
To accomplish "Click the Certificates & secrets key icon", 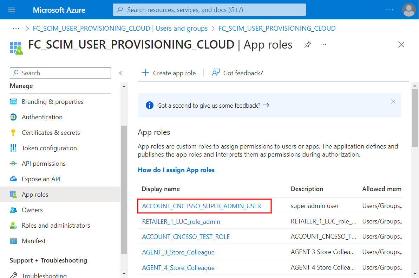I will coord(13,133).
